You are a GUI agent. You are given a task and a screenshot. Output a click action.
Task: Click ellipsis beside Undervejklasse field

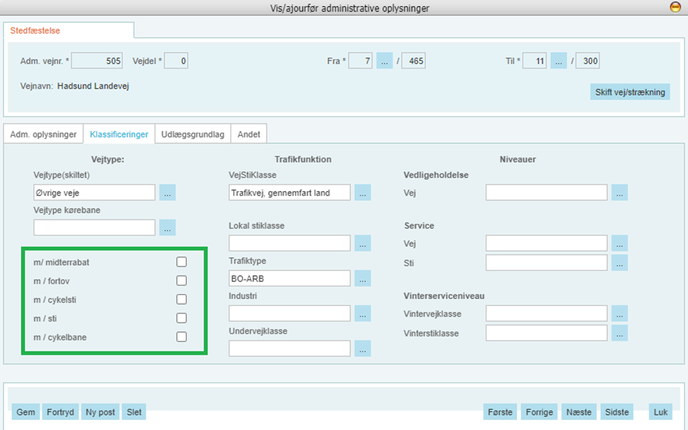tap(363, 349)
